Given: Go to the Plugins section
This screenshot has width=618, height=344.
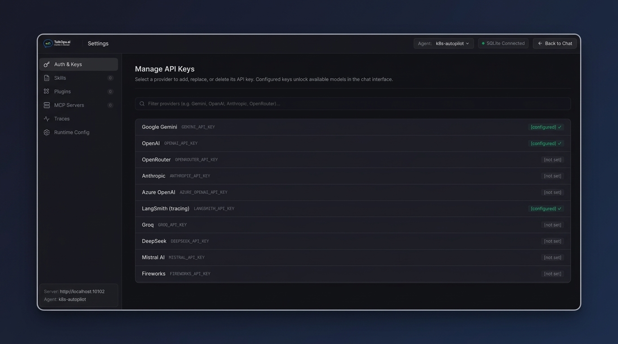Looking at the screenshot, I should [79, 91].
